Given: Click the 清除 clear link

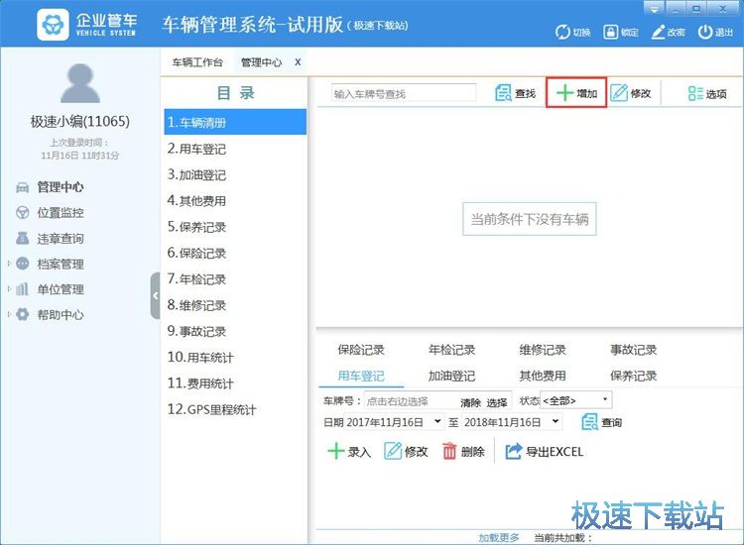Looking at the screenshot, I should point(470,402).
